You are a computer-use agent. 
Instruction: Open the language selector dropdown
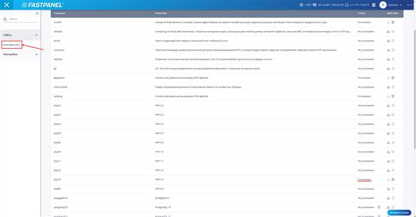click(x=409, y=5)
